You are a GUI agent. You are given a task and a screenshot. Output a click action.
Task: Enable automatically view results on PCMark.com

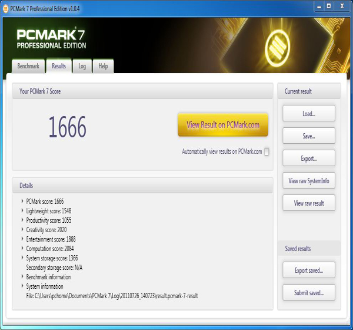pos(267,151)
